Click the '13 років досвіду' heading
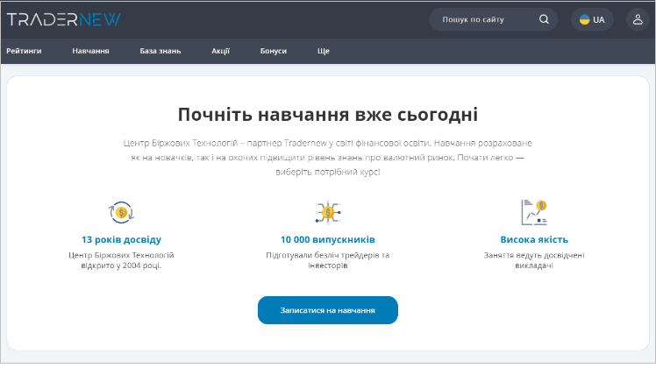This screenshot has height=368, width=656. [121, 239]
